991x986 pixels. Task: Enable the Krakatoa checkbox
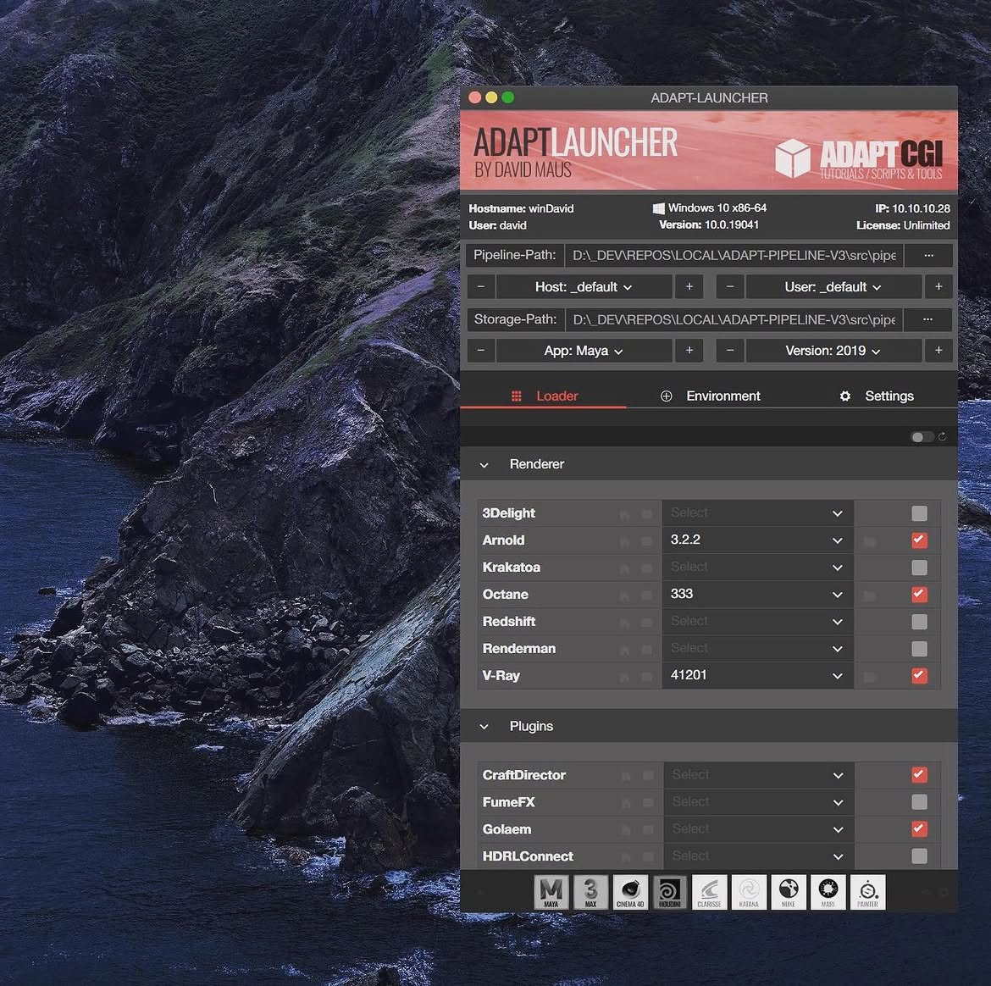pos(920,568)
